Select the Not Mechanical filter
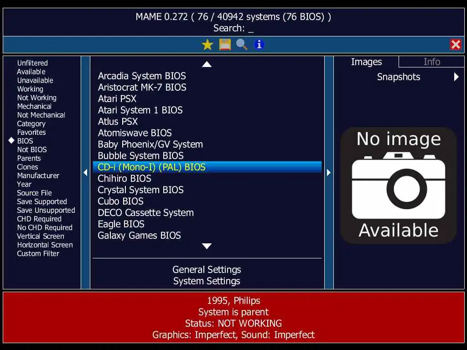Viewport: 467px width, 350px height. point(41,115)
